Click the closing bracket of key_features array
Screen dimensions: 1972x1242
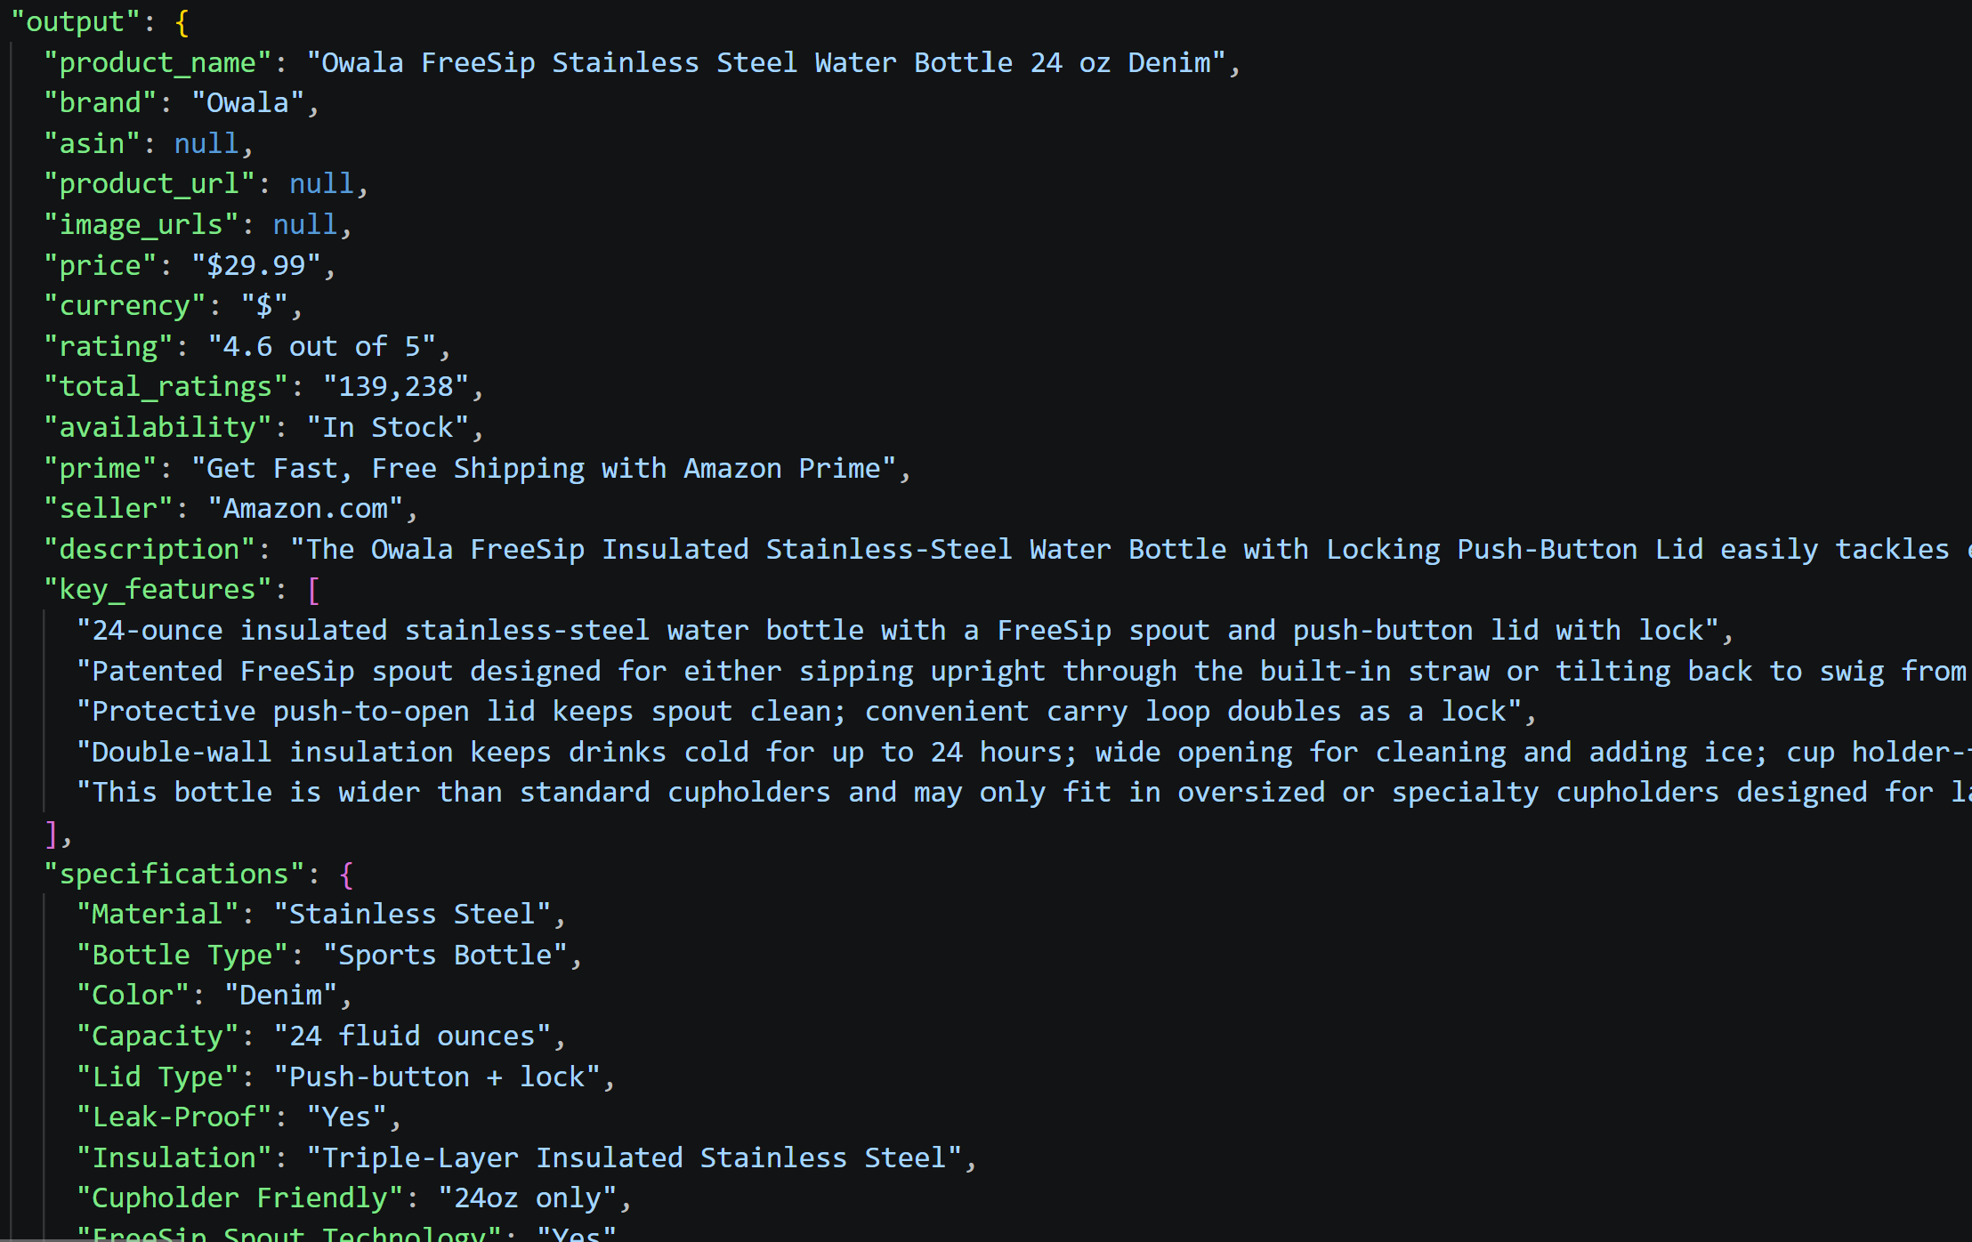pos(52,834)
